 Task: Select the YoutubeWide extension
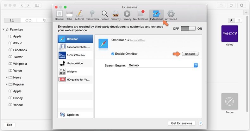[x=75, y=63]
